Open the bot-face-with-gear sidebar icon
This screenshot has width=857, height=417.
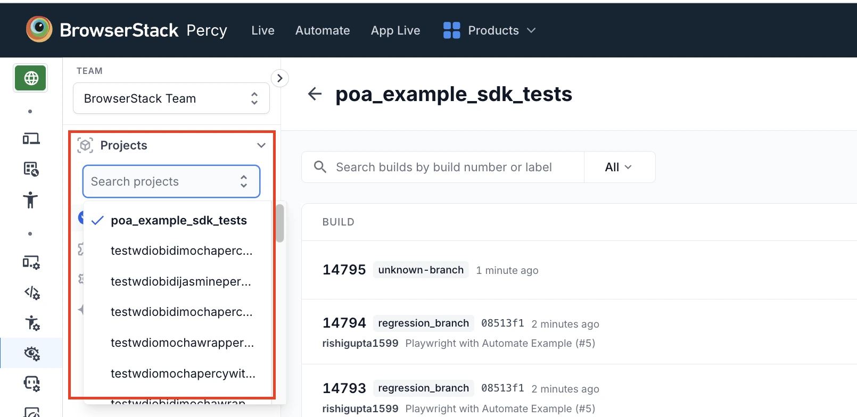pos(32,383)
